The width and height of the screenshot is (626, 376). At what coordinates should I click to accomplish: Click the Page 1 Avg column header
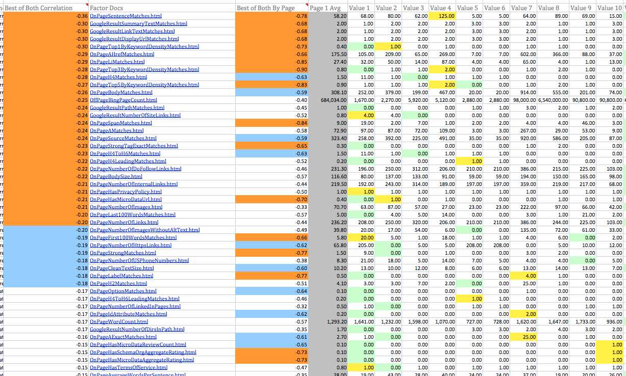click(328, 8)
